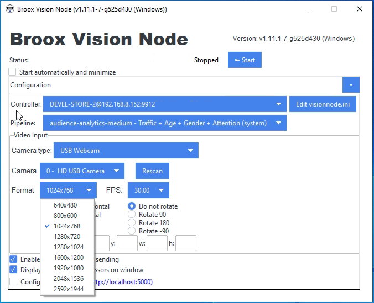Uncheck the Enable sending checkbox
This screenshot has height=303, width=374.
[x=13, y=259]
